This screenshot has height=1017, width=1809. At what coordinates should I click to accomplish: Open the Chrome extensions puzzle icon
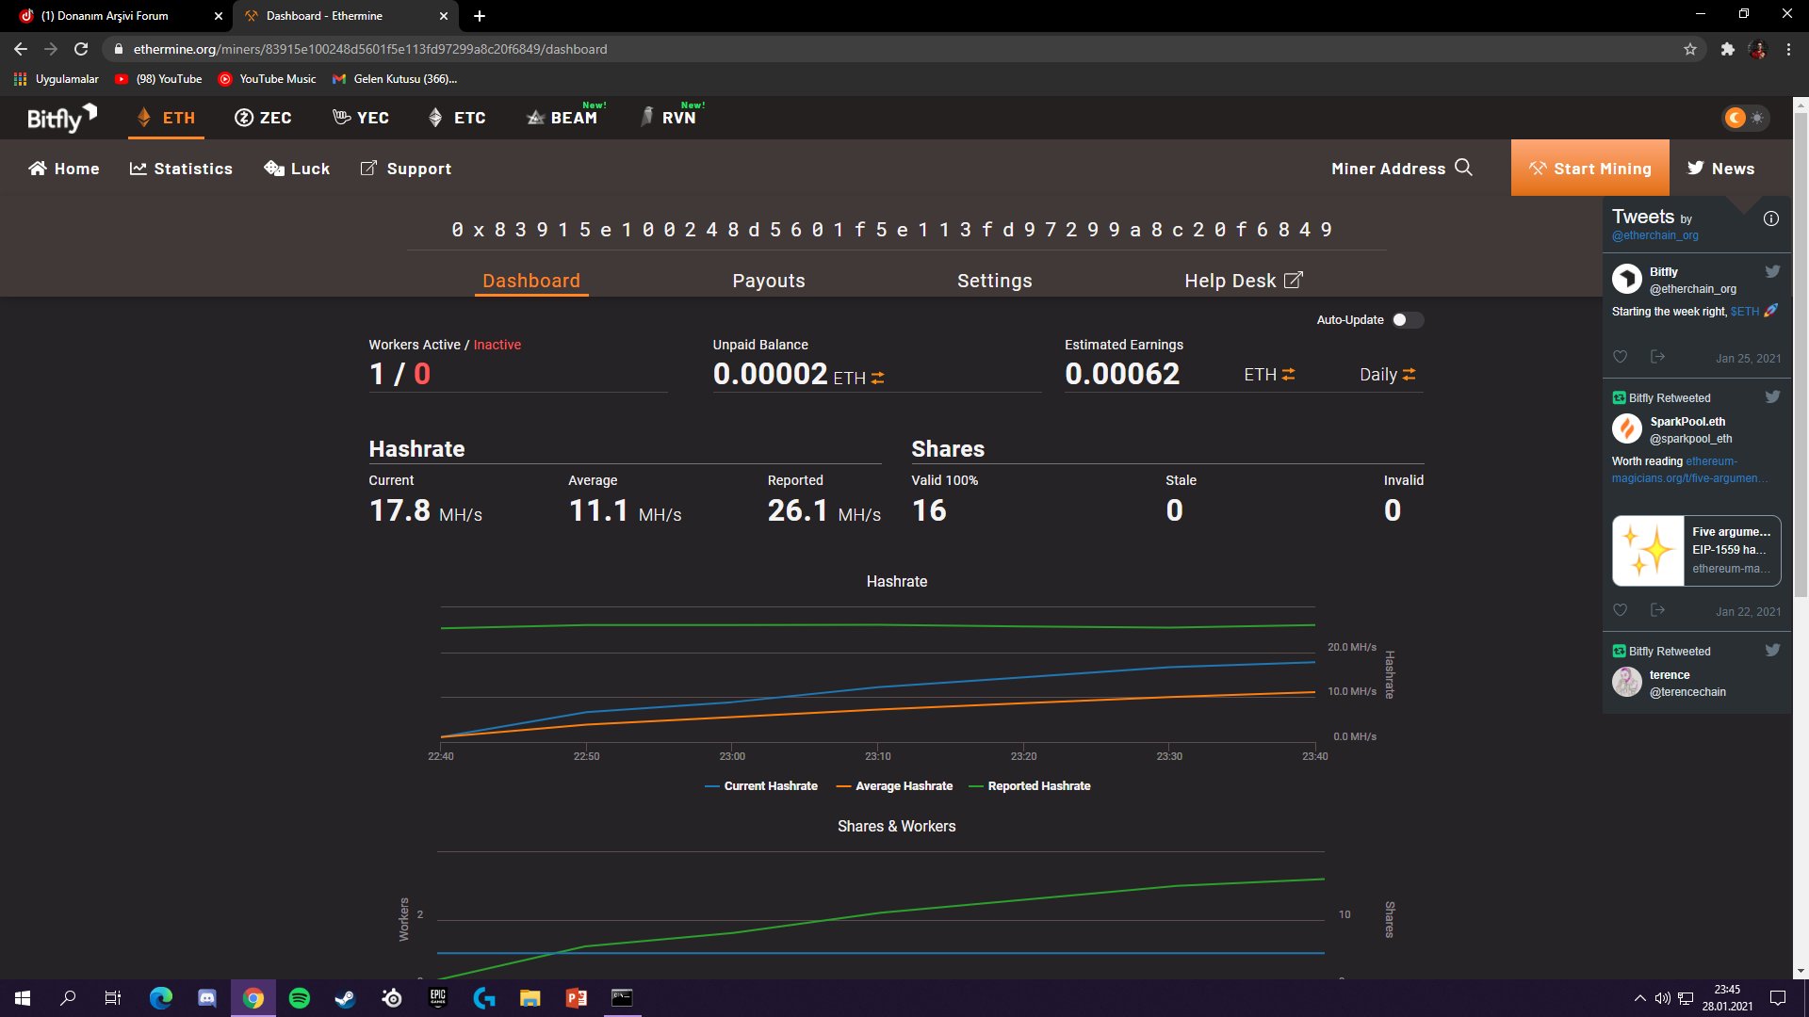[x=1727, y=49]
